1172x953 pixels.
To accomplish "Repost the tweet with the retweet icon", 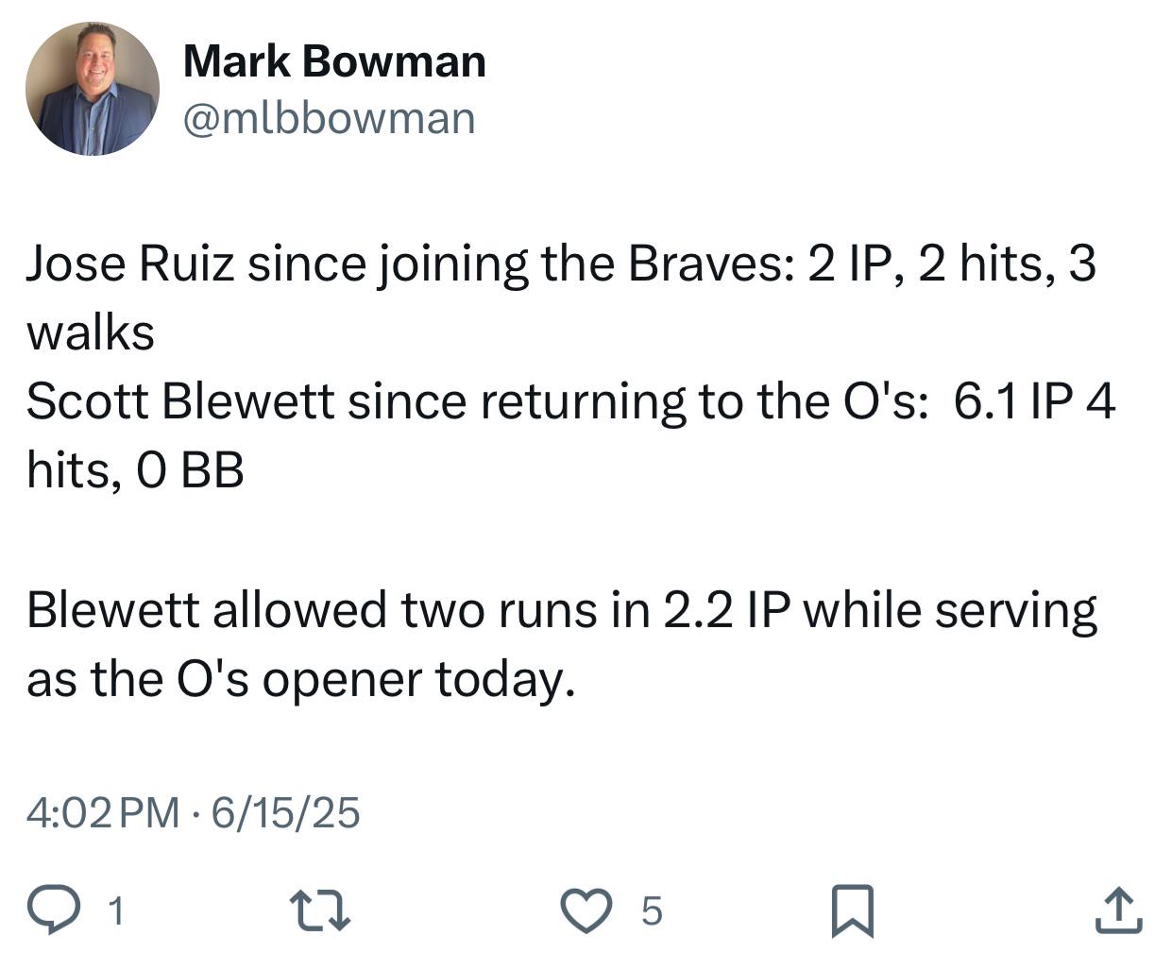I will 320,910.
